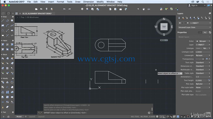Toggle object snap in status bar
The image size is (213, 119).
click(x=188, y=117)
